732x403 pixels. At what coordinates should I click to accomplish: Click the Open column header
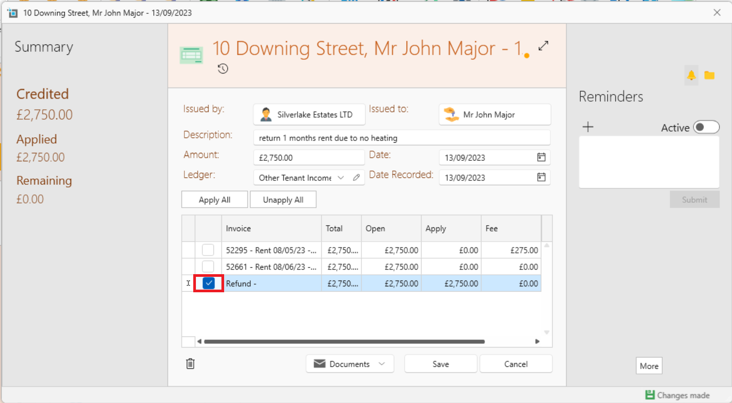pos(391,228)
